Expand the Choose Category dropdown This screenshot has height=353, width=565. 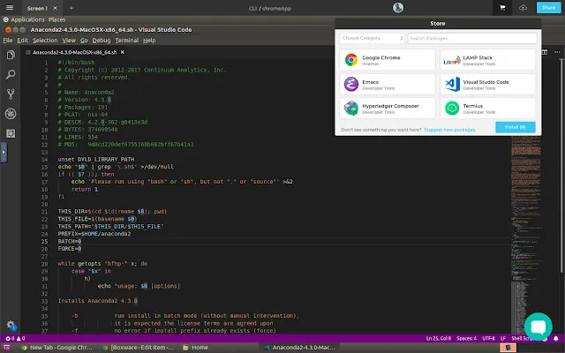(372, 39)
